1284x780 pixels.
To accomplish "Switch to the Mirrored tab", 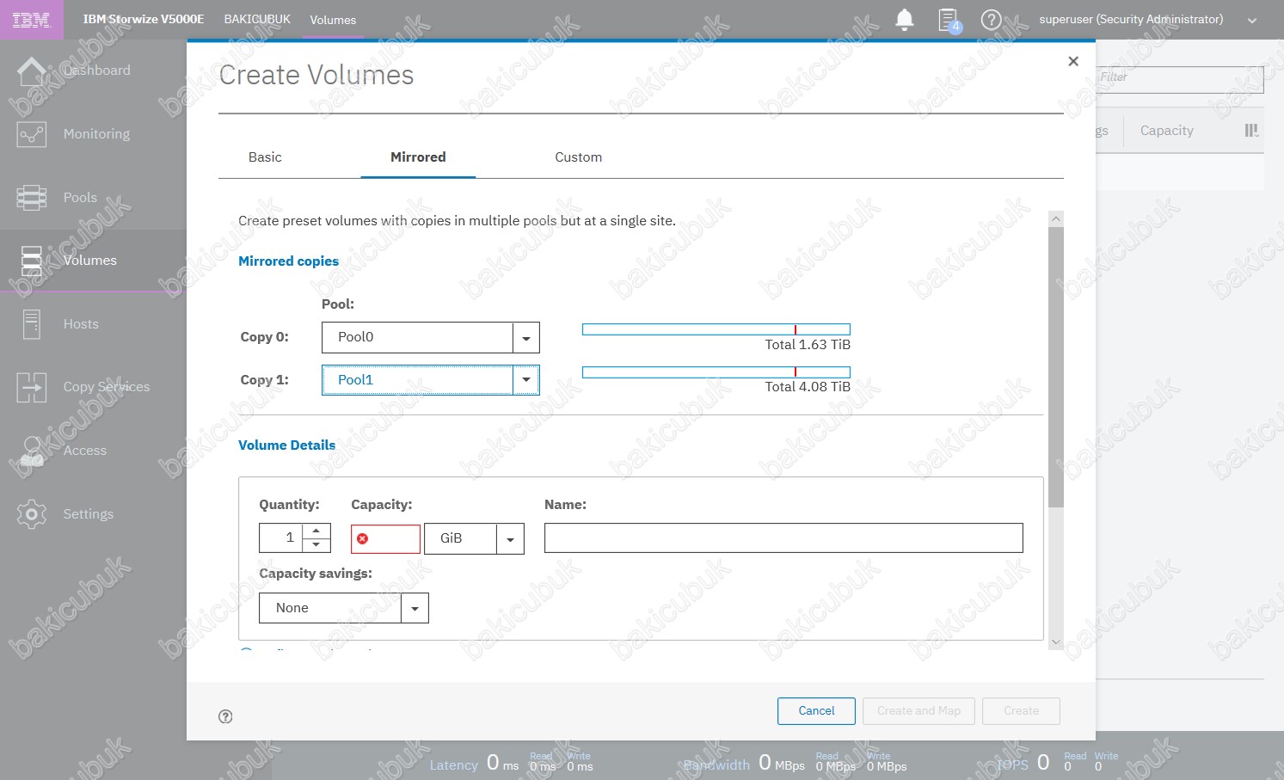I will click(x=418, y=157).
